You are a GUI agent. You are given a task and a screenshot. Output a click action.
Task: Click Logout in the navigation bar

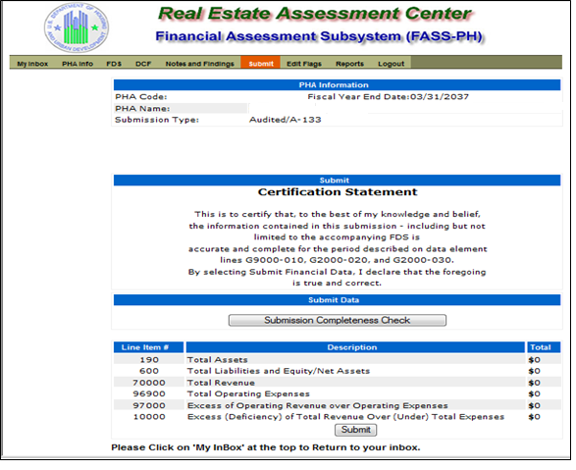click(391, 64)
